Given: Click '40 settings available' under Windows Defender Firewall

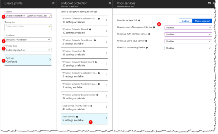Looking at the screenshot, I should coord(74,33).
